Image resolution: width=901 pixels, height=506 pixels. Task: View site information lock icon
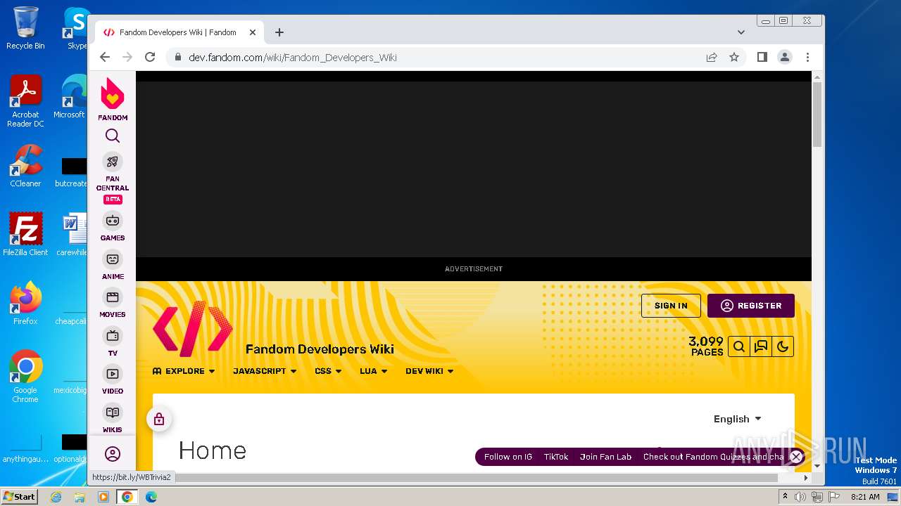click(x=177, y=58)
